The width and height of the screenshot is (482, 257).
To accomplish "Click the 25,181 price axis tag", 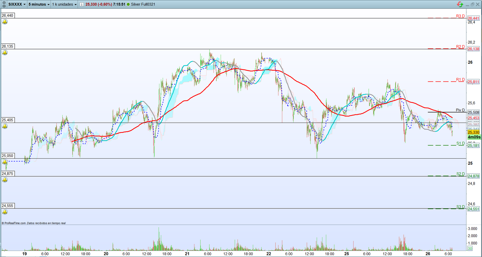I will (474, 145).
